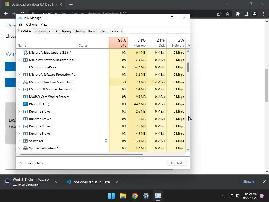This screenshot has height=202, width=269.
Task: Switch to the Services tab
Action: click(x=116, y=31)
